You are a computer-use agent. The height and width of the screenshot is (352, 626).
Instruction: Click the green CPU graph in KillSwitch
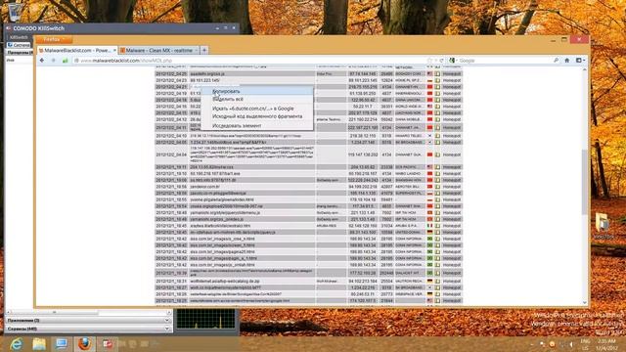click(206, 320)
